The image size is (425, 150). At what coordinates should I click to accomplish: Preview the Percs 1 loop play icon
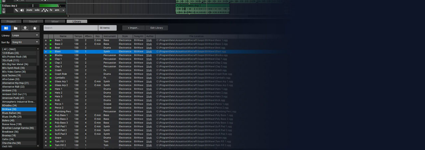click(51, 104)
